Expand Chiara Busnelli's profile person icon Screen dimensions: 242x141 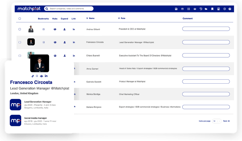tap(65, 56)
